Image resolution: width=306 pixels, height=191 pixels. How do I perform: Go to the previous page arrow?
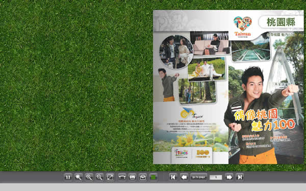click(184, 177)
